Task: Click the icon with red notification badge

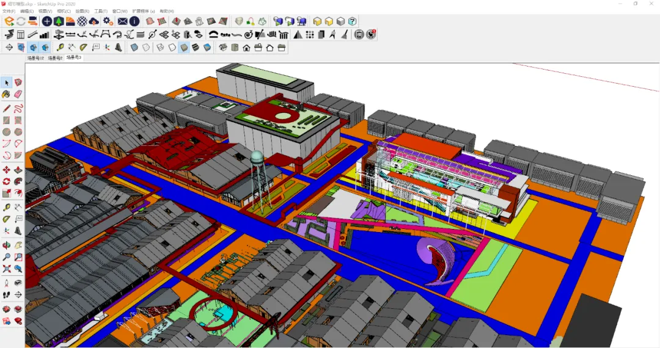Action: [x=371, y=35]
